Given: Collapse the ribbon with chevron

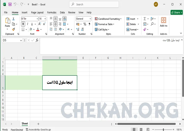Looking at the screenshot, I should pos(181,33).
